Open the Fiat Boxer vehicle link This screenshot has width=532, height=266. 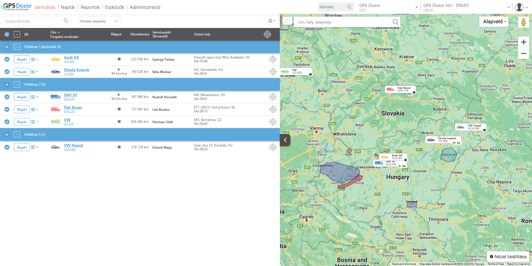[x=73, y=107]
